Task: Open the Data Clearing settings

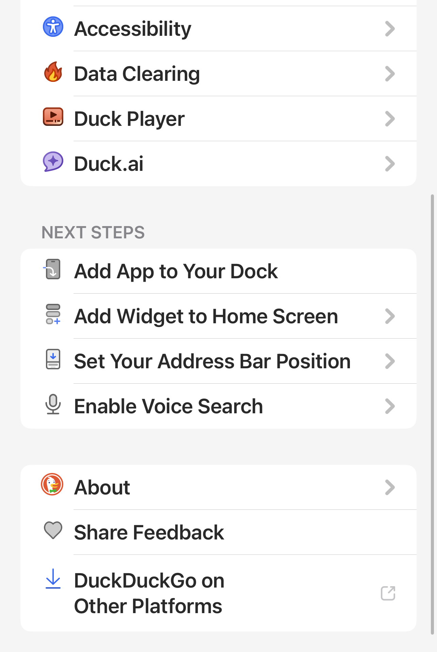Action: [218, 74]
